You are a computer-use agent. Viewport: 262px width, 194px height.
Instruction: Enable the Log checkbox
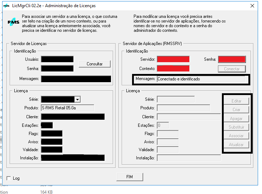tap(9, 178)
